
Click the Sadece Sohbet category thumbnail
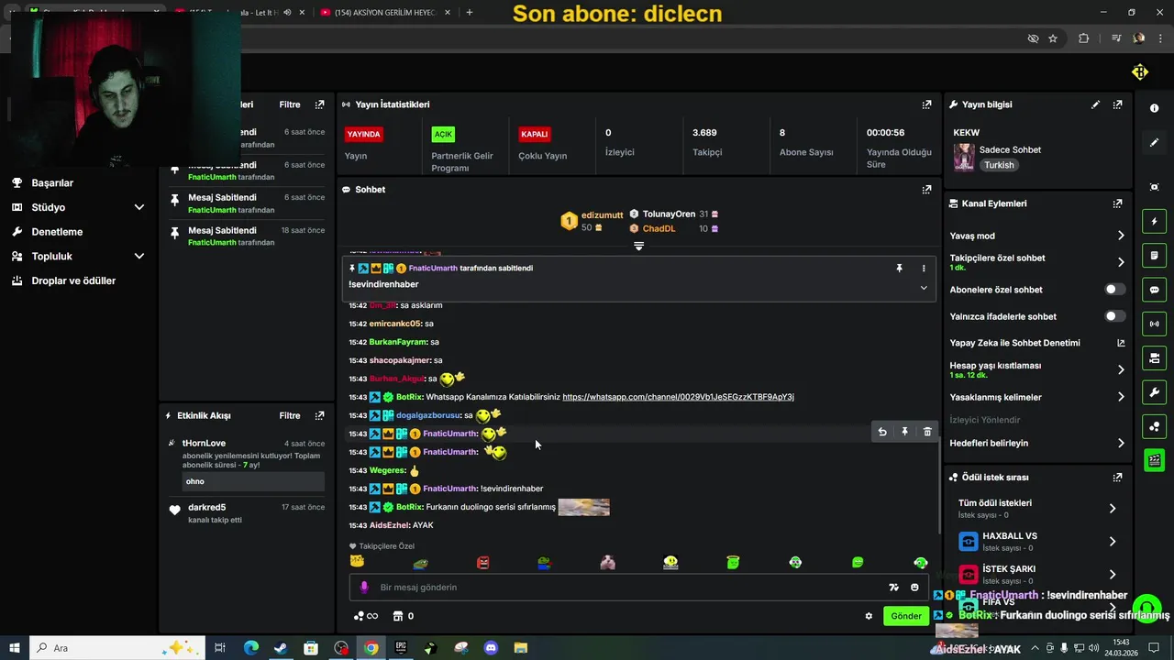(x=964, y=157)
